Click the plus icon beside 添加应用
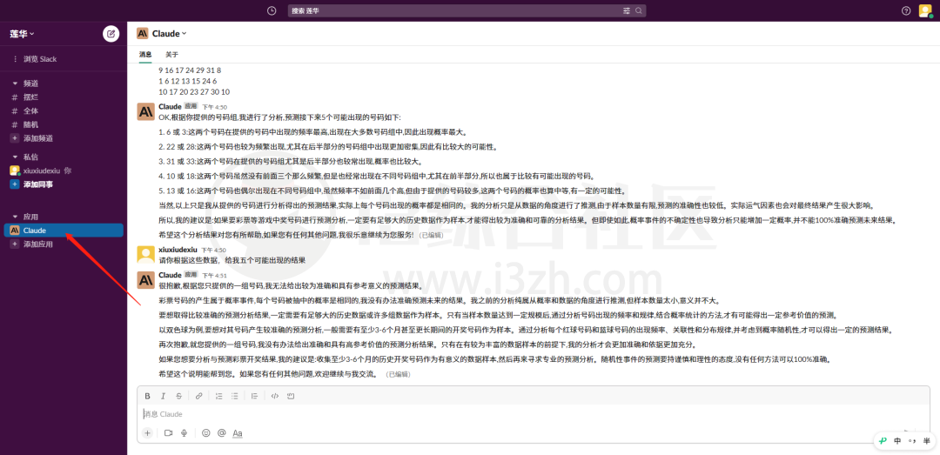Image resolution: width=940 pixels, height=455 pixels. click(x=15, y=244)
